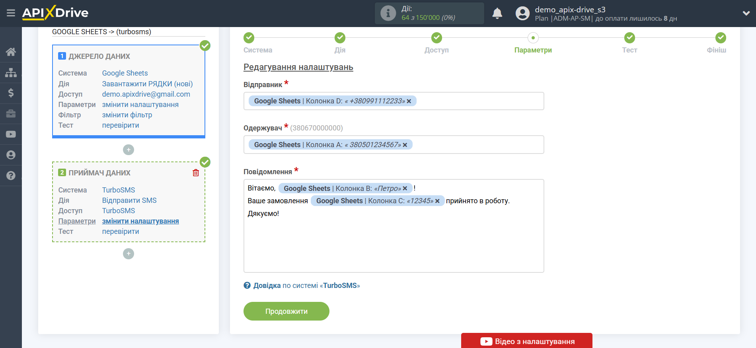
Task: Click the Параметри step circle
Action: coord(533,38)
